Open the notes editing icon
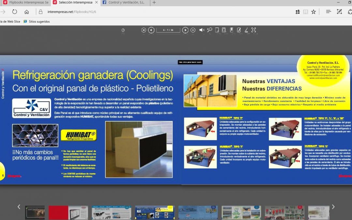Image resolution: width=352 pixels, height=220 pixels. [239, 30]
